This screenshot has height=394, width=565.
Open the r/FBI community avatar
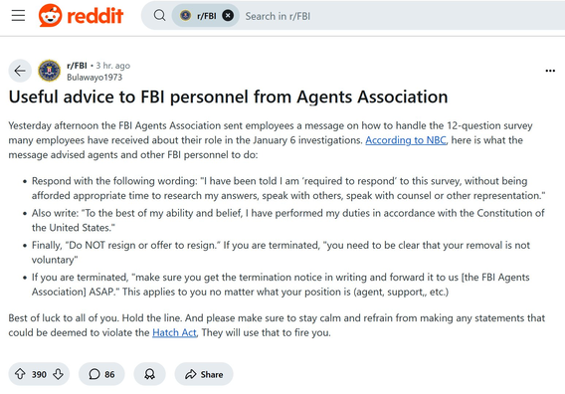pos(50,71)
